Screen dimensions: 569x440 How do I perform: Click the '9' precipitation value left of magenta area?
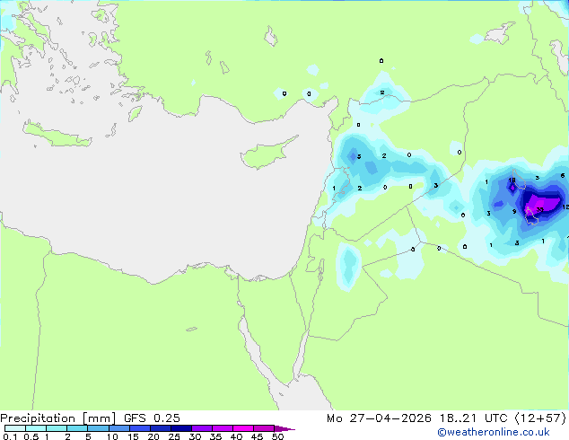514,211
